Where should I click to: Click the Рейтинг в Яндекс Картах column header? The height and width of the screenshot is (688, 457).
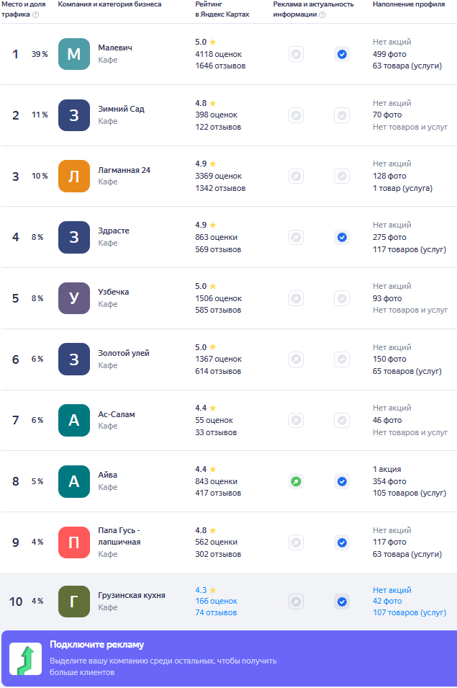pos(222,9)
